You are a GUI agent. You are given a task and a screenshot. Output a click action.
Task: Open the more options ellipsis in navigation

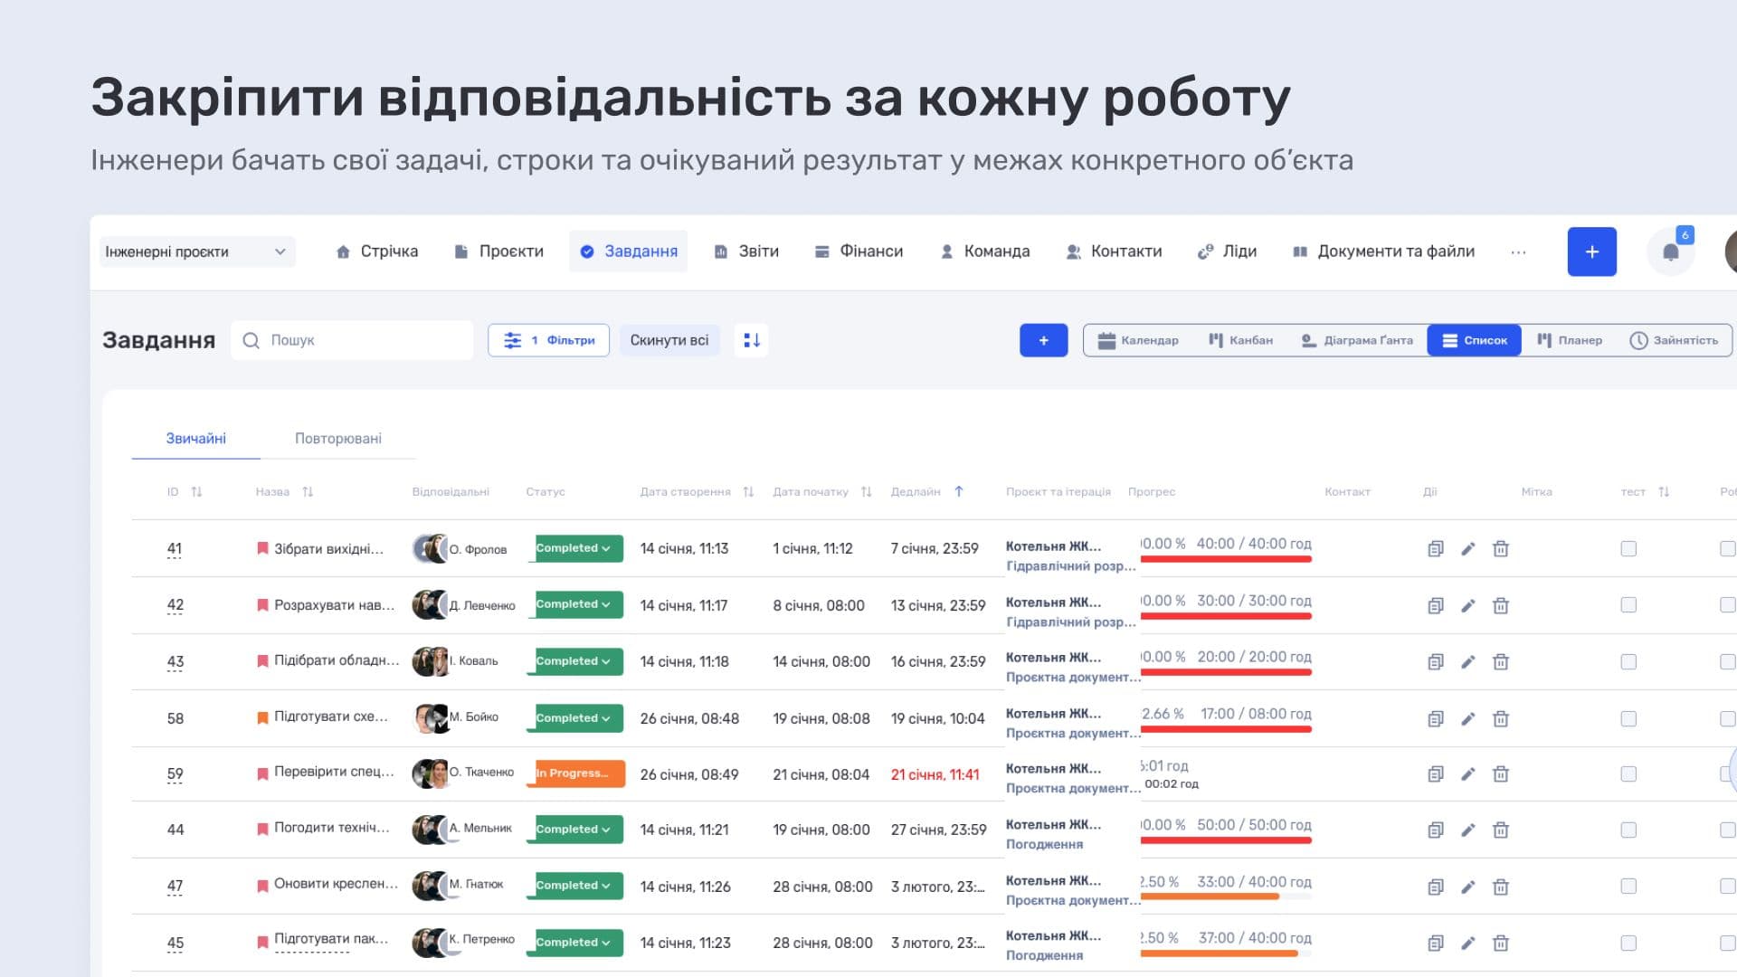click(1518, 252)
